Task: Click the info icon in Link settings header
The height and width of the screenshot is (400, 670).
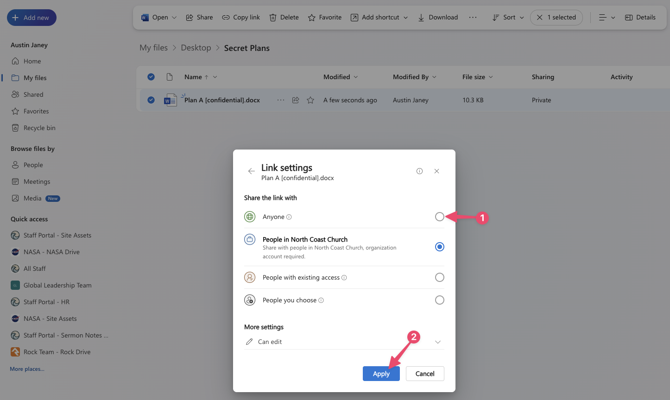Action: tap(419, 171)
